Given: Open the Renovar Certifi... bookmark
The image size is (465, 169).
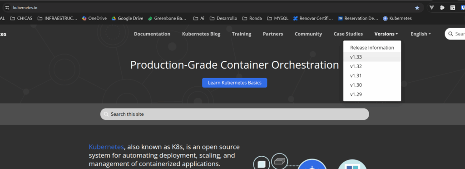Looking at the screenshot, I should (313, 18).
